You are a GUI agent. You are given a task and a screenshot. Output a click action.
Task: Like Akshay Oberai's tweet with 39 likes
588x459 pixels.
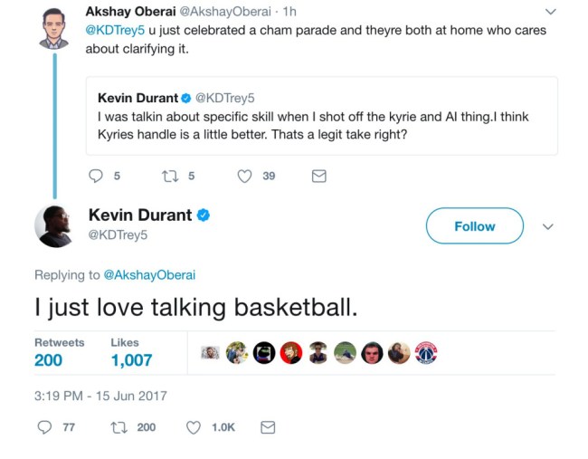pos(244,177)
